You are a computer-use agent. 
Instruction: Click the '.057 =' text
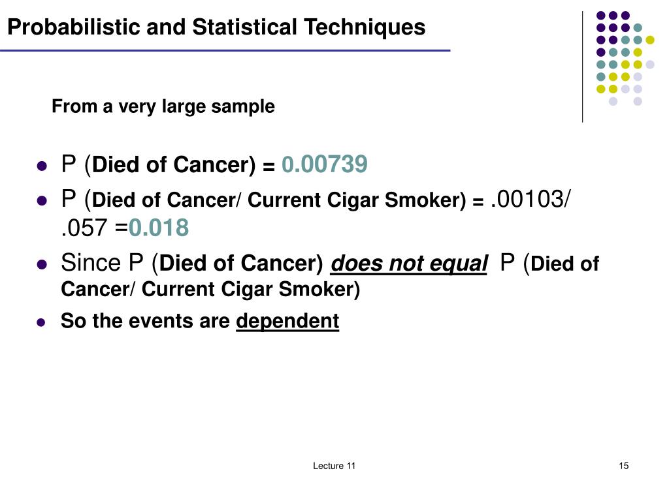[x=94, y=228]
